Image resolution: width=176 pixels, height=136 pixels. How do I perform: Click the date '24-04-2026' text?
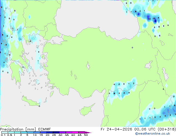click(119, 129)
